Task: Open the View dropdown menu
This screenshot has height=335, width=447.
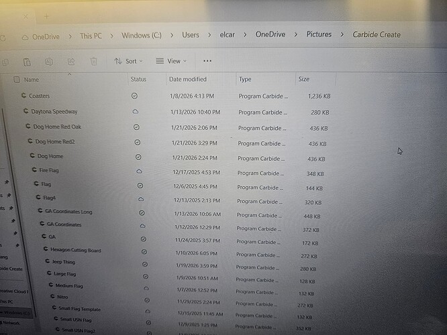Action: point(171,61)
